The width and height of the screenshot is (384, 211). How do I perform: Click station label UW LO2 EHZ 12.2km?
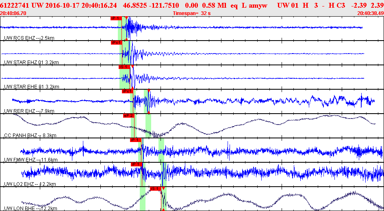click(30, 184)
